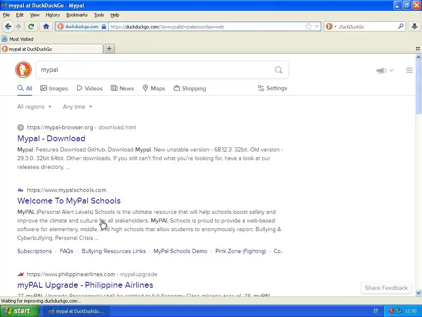Open the search Settings option
This screenshot has width=422, height=317.
click(x=272, y=88)
